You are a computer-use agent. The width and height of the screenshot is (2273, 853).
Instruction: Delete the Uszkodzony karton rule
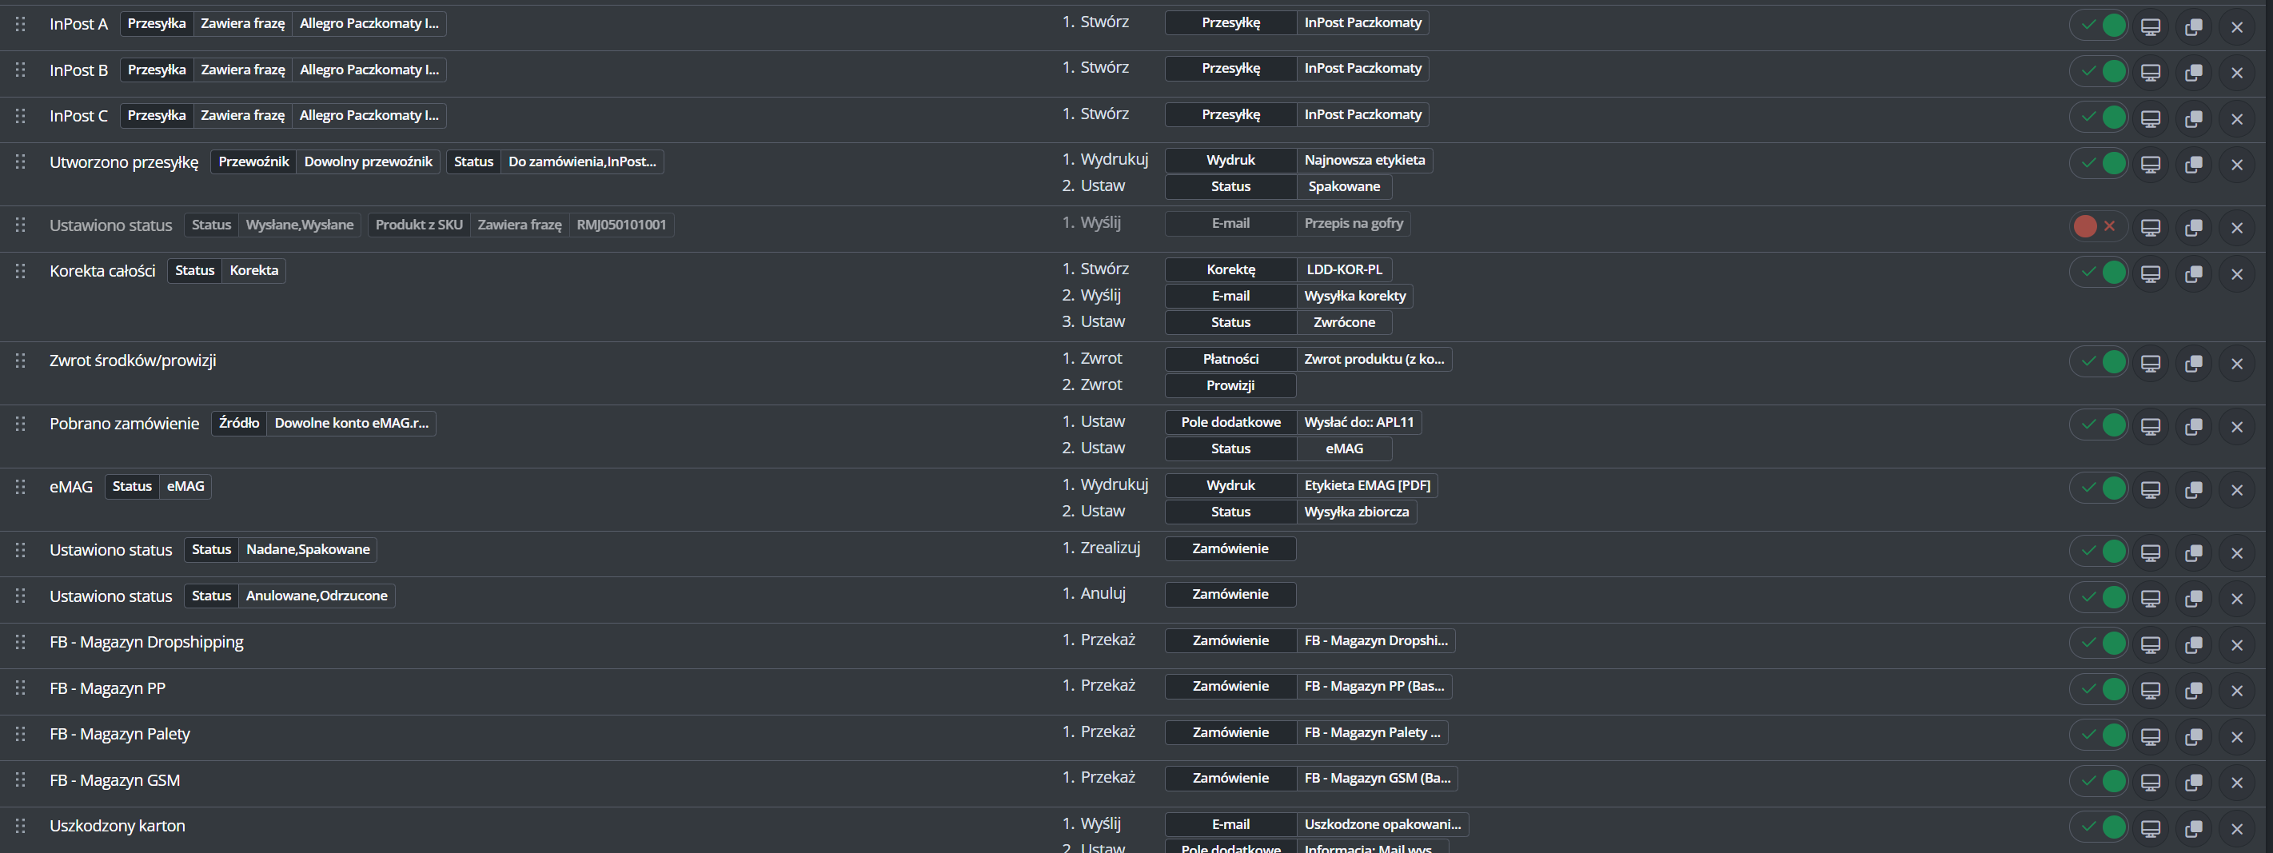[x=2236, y=829]
